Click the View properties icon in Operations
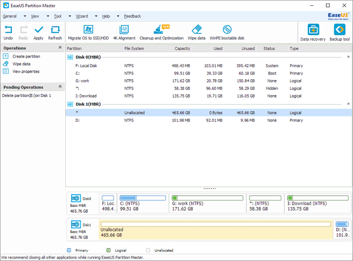 point(6,71)
